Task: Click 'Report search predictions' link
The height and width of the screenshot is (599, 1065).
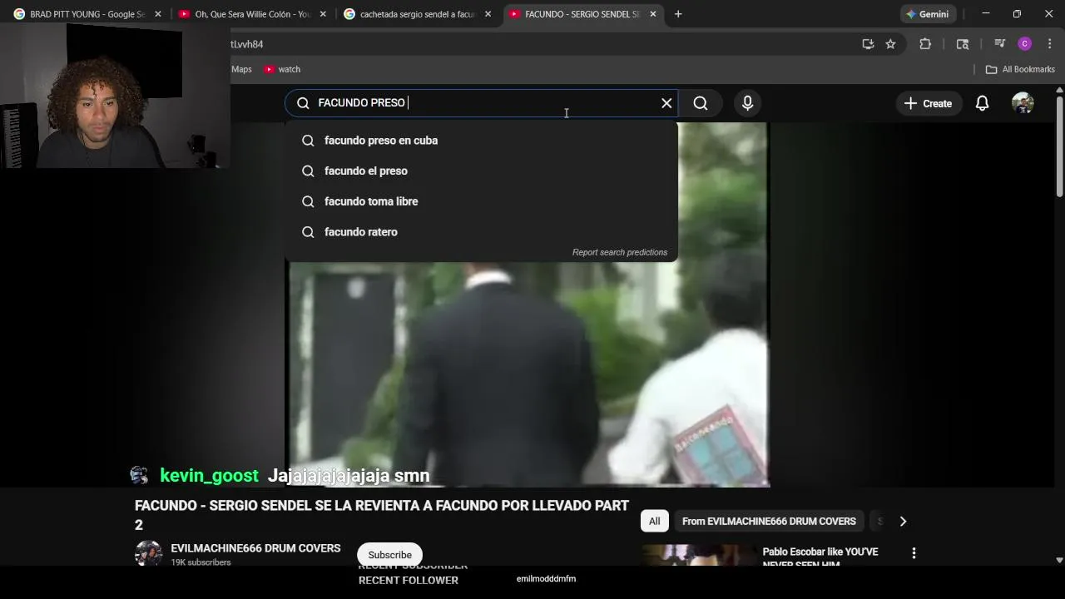Action: tap(620, 252)
